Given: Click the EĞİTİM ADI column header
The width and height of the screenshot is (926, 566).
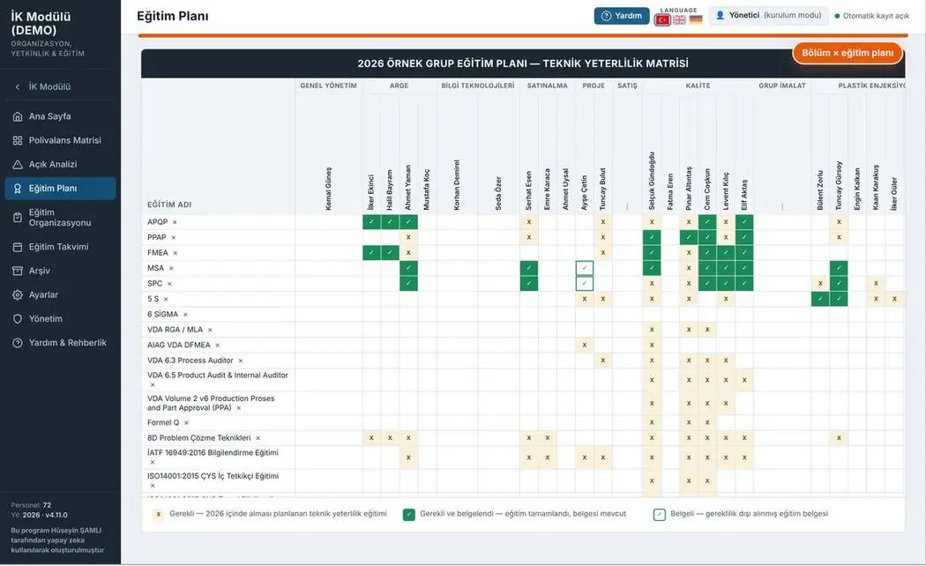Looking at the screenshot, I should (x=169, y=205).
